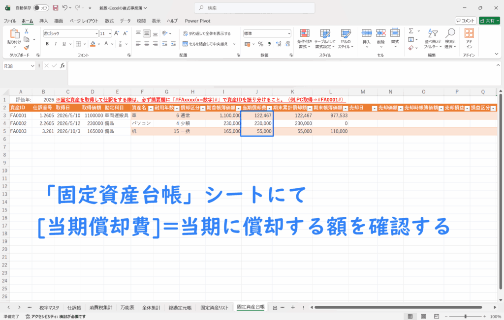Viewport: 504px width, 320px height.
Task: Open the 挿入 ribbon tab
Action: pos(43,21)
